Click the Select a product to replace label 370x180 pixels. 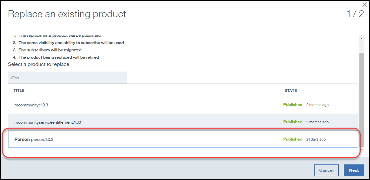[39, 64]
